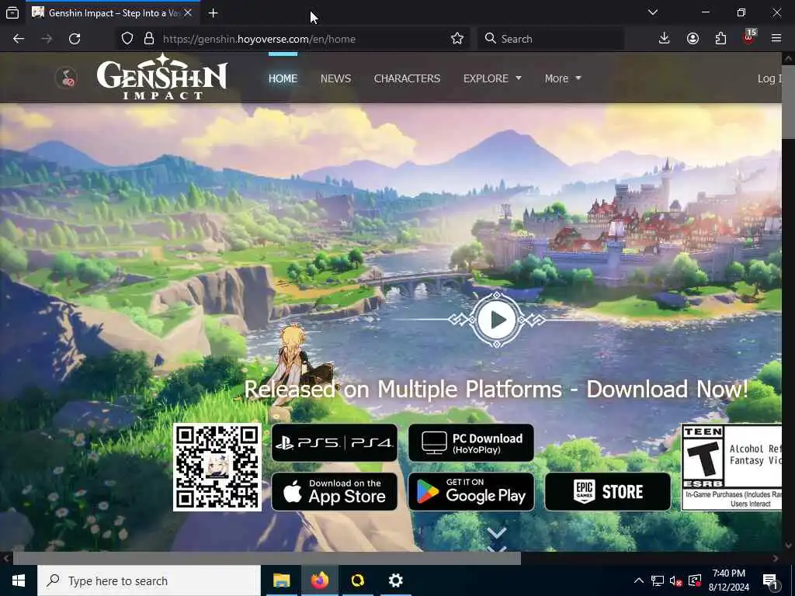
Task: Close the Genshin Impact tab
Action: pos(188,12)
